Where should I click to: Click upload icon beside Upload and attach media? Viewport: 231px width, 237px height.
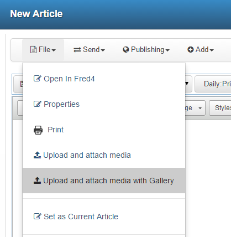point(37,155)
